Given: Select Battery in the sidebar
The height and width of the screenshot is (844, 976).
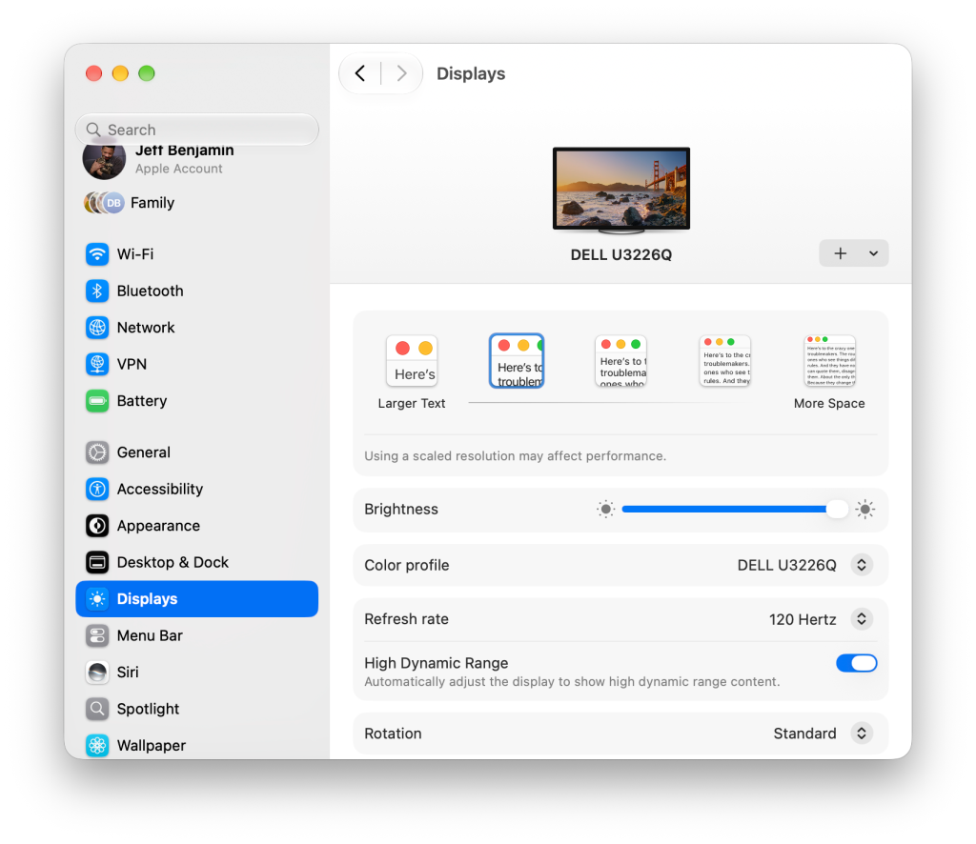Looking at the screenshot, I should click(196, 401).
